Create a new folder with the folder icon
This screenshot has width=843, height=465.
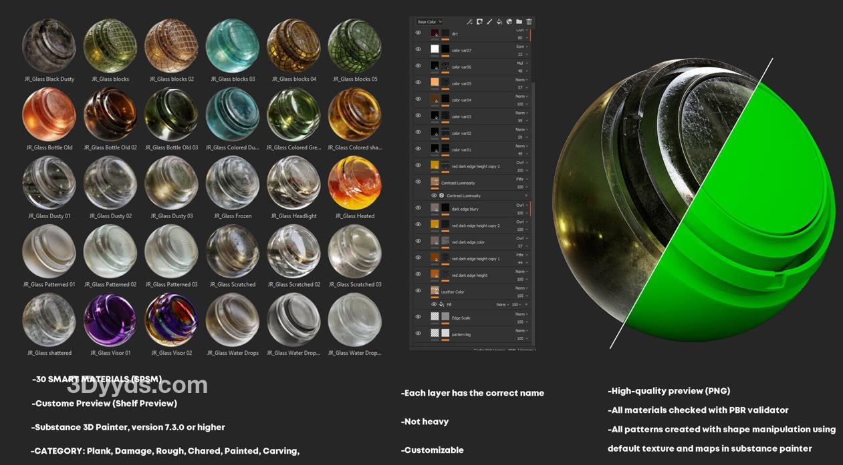tap(519, 22)
